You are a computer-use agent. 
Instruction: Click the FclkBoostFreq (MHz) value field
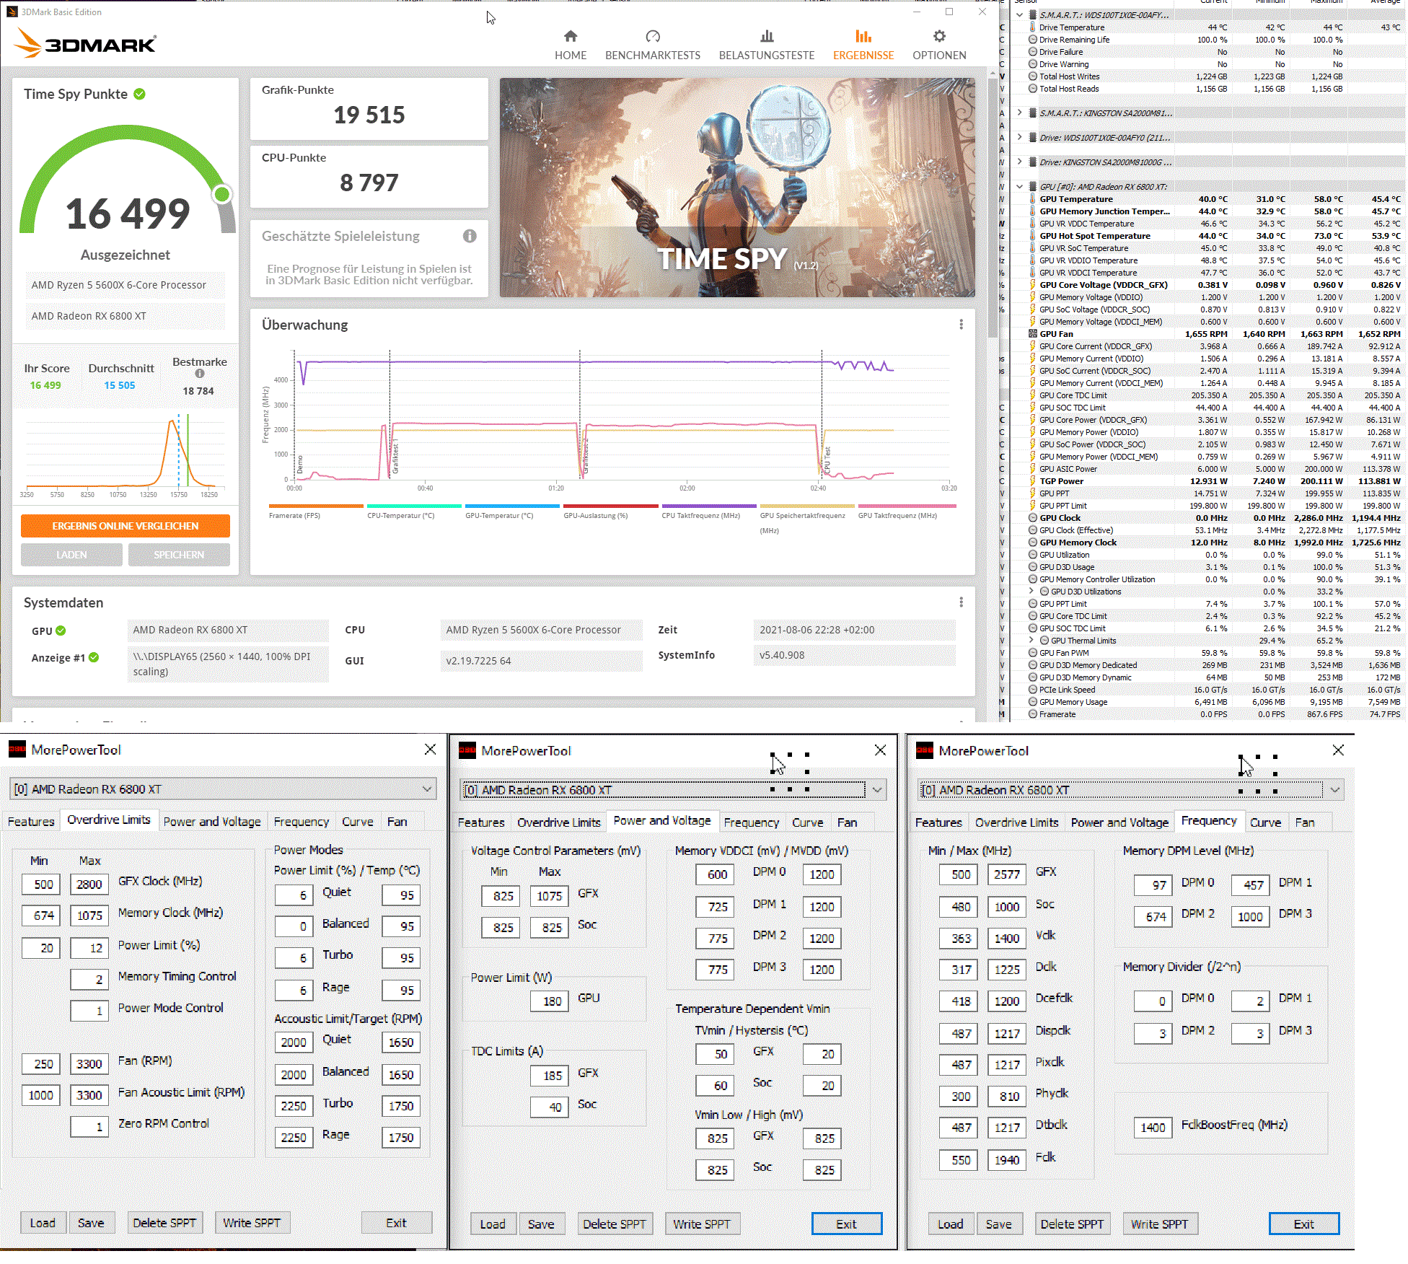click(x=1152, y=1128)
